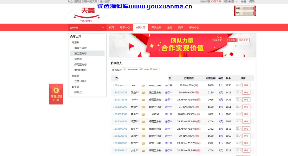This screenshot has height=156, width=288.
Task: Open the 购彩中心 nav tab
Action: (125, 27)
